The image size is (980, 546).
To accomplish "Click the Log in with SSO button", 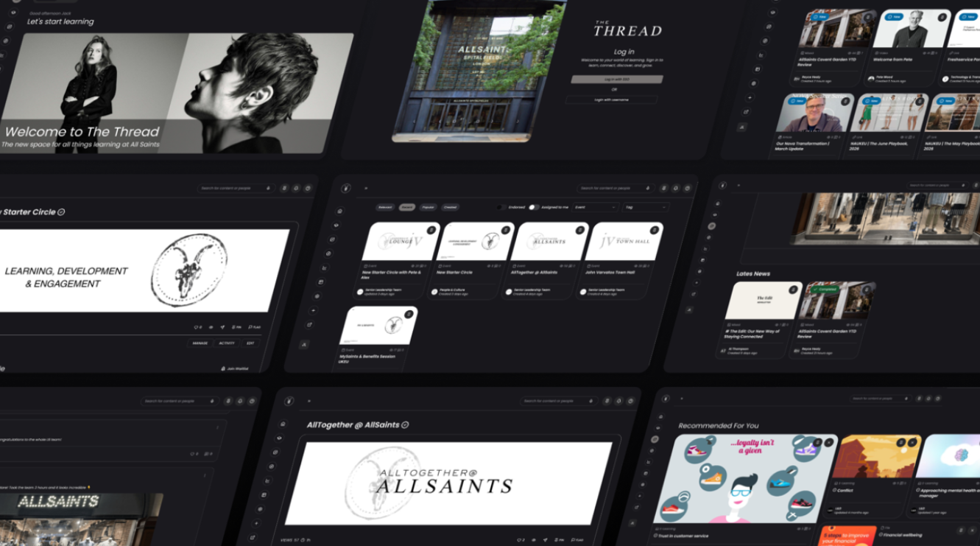I will 617,79.
